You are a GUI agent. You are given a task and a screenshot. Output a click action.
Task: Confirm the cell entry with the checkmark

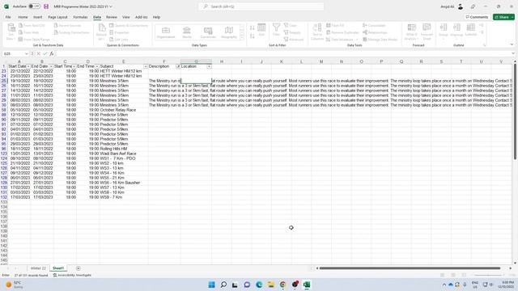(45, 53)
